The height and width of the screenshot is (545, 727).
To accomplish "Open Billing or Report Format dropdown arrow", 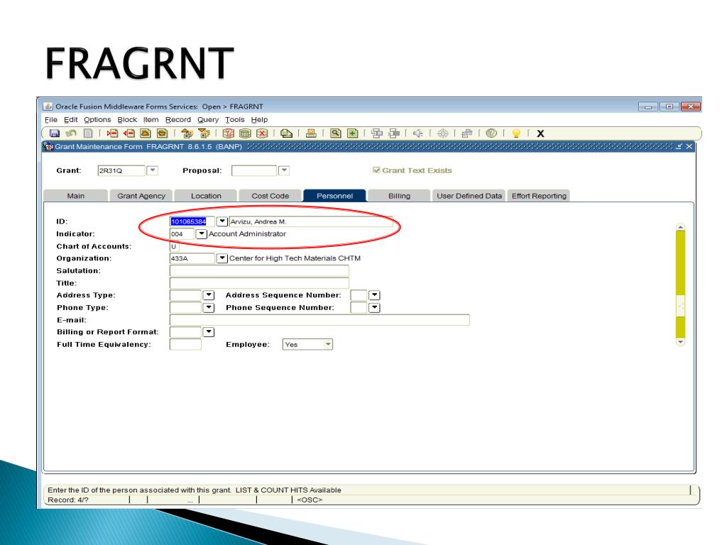I will click(x=209, y=332).
